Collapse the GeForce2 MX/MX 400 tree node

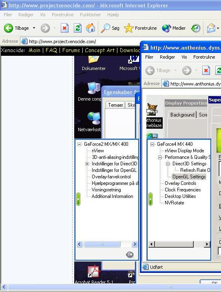79,144
